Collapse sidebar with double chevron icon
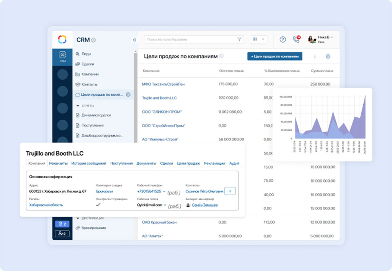The height and width of the screenshot is (271, 392). (x=134, y=40)
